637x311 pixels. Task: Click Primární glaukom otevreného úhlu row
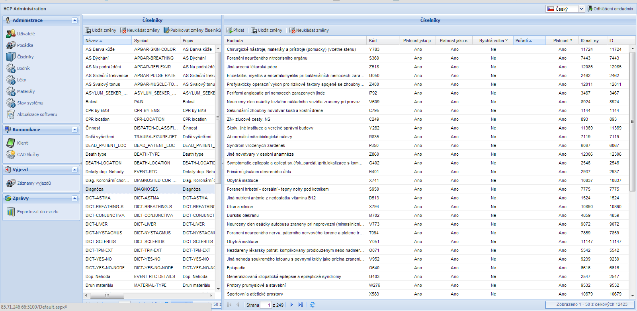(x=427, y=172)
